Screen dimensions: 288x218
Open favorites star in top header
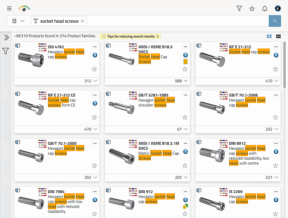point(252,8)
